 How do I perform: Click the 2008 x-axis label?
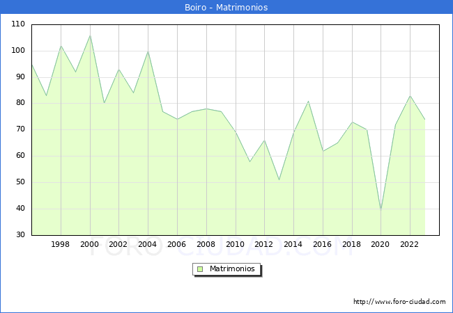click(206, 244)
